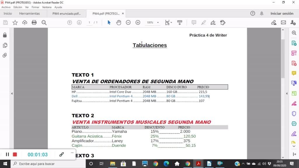Zoom out with the minus button

coord(128,22)
